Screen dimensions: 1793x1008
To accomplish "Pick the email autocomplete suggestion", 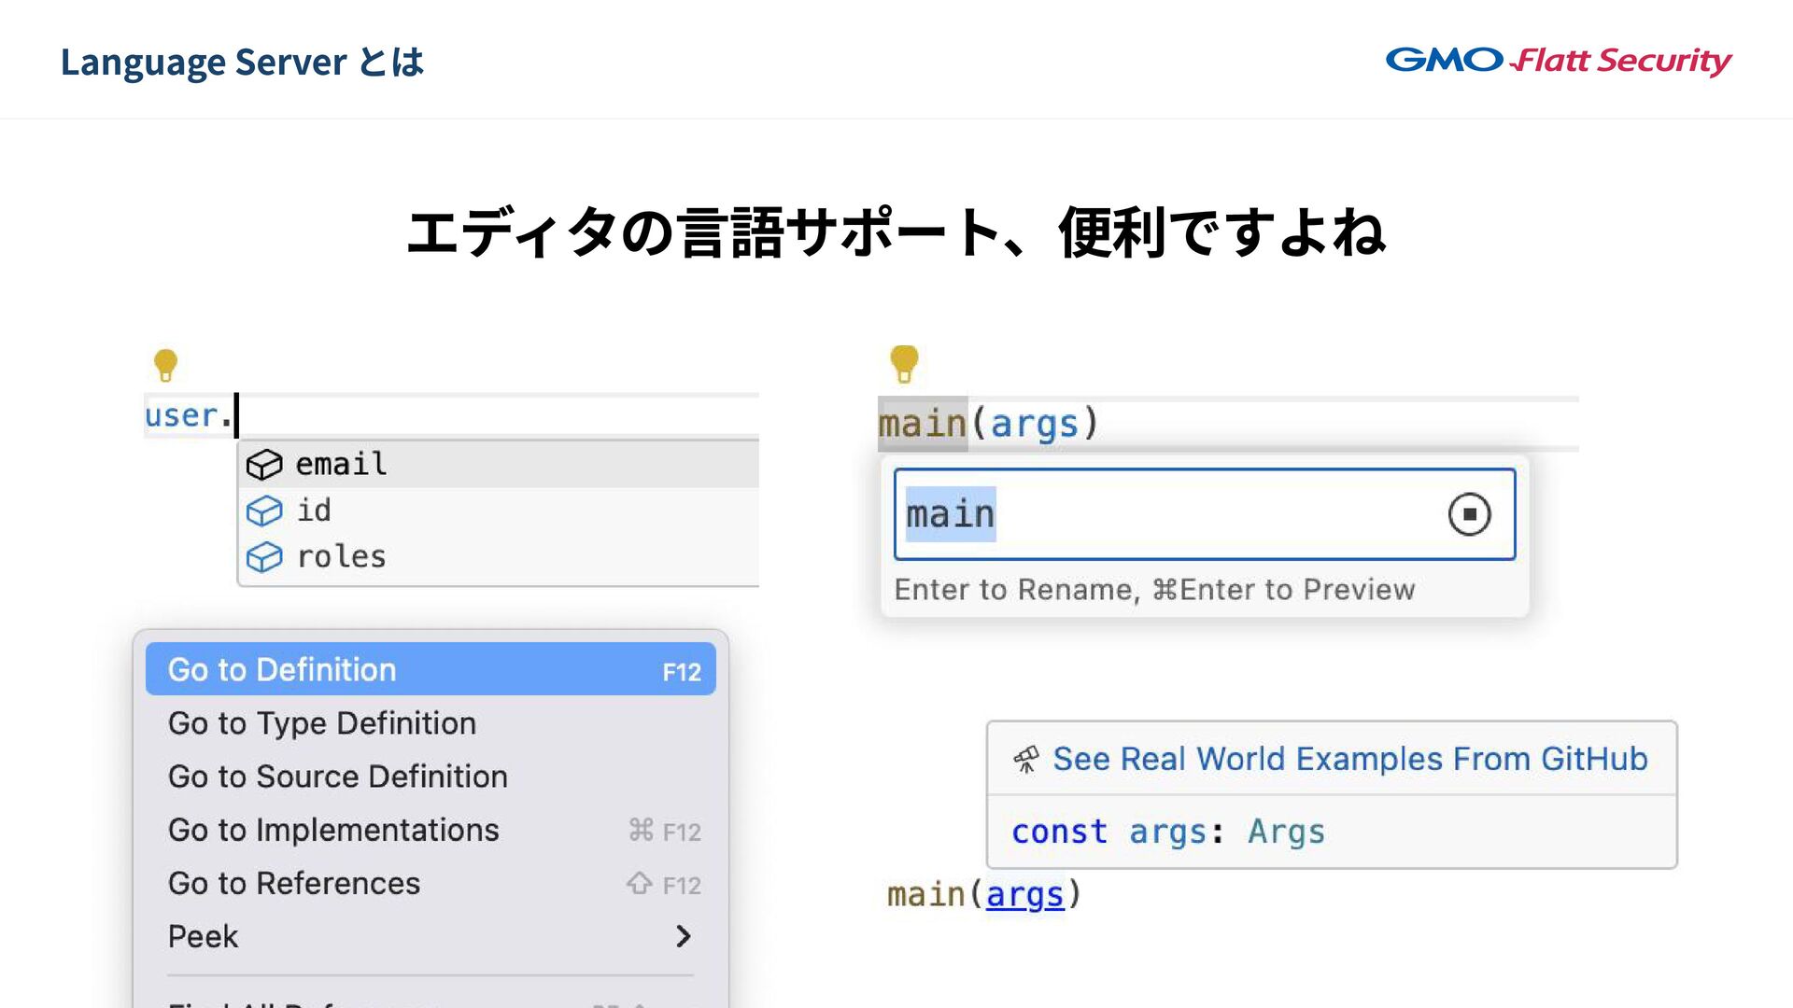I will (342, 464).
